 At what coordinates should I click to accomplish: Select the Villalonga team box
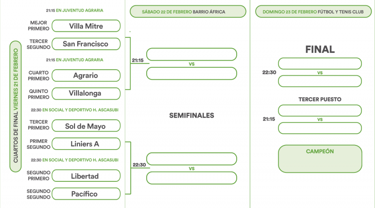click(x=86, y=93)
